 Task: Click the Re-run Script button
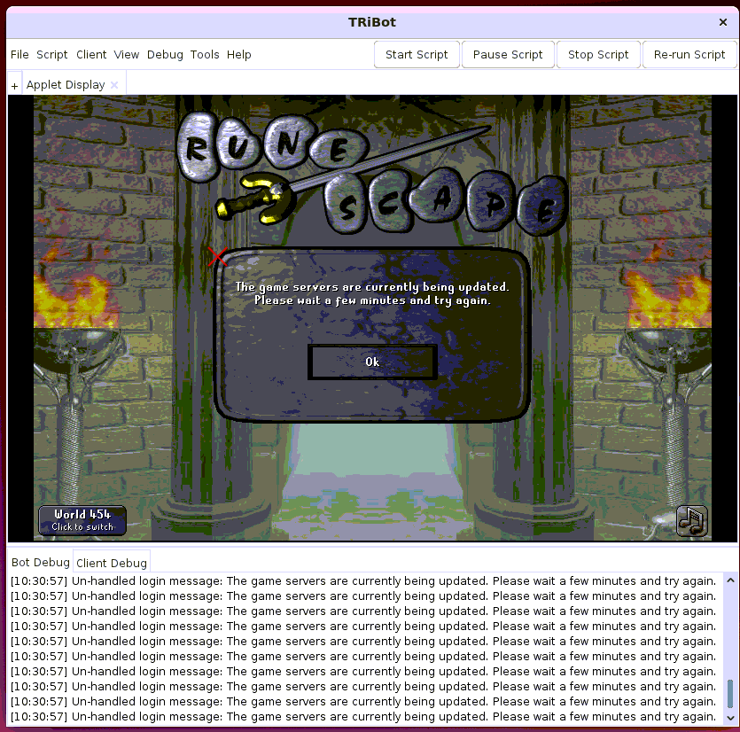689,55
